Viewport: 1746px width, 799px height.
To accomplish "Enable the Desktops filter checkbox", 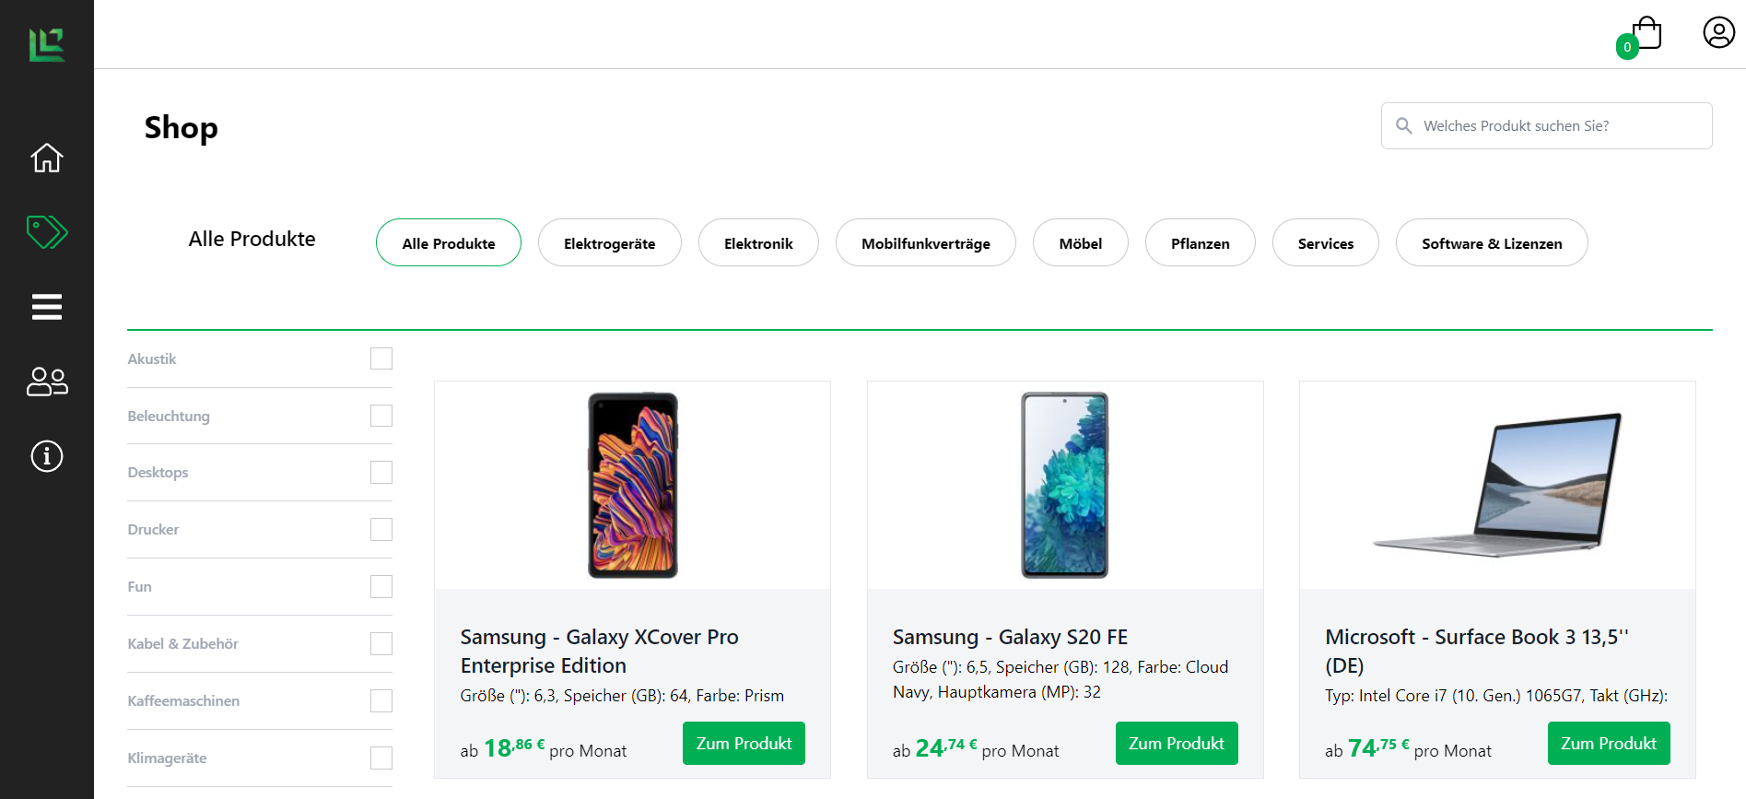I will pos(381,473).
